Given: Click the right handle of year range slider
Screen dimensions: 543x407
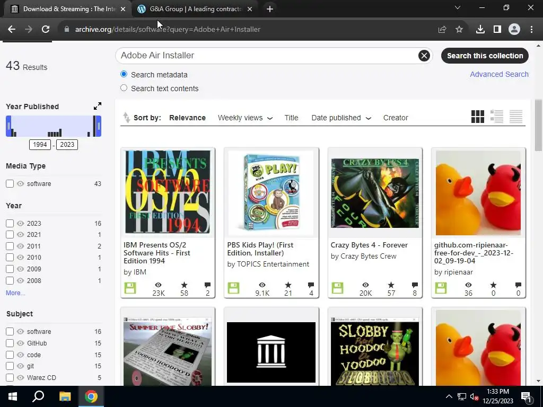Looking at the screenshot, I should [99, 126].
